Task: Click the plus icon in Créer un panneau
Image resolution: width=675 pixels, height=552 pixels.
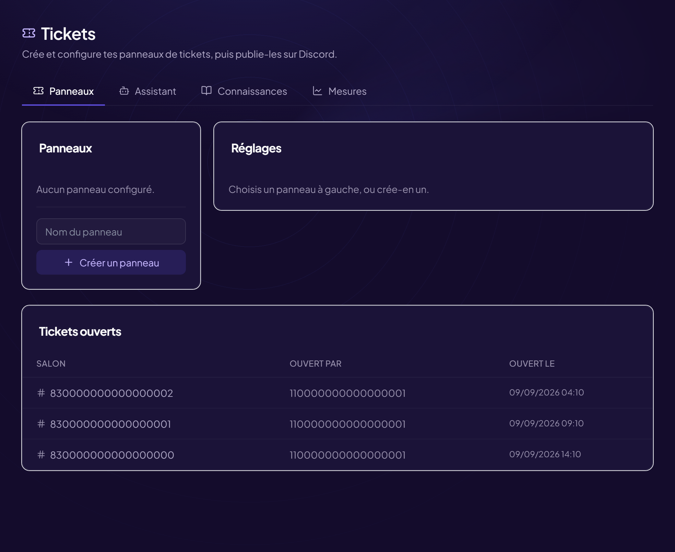Action: click(x=69, y=262)
